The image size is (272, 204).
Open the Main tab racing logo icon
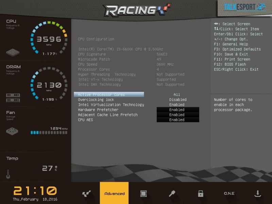pyautogui.click(x=86, y=193)
